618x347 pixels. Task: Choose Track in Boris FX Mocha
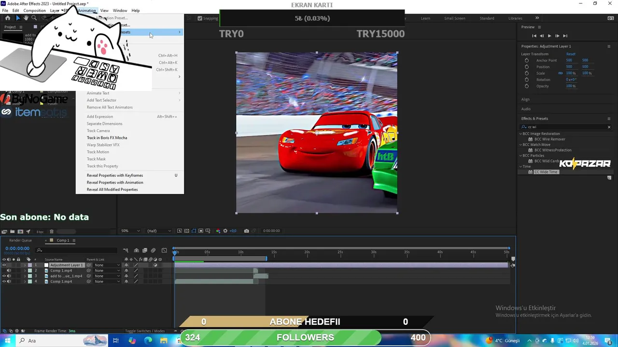coord(107,138)
